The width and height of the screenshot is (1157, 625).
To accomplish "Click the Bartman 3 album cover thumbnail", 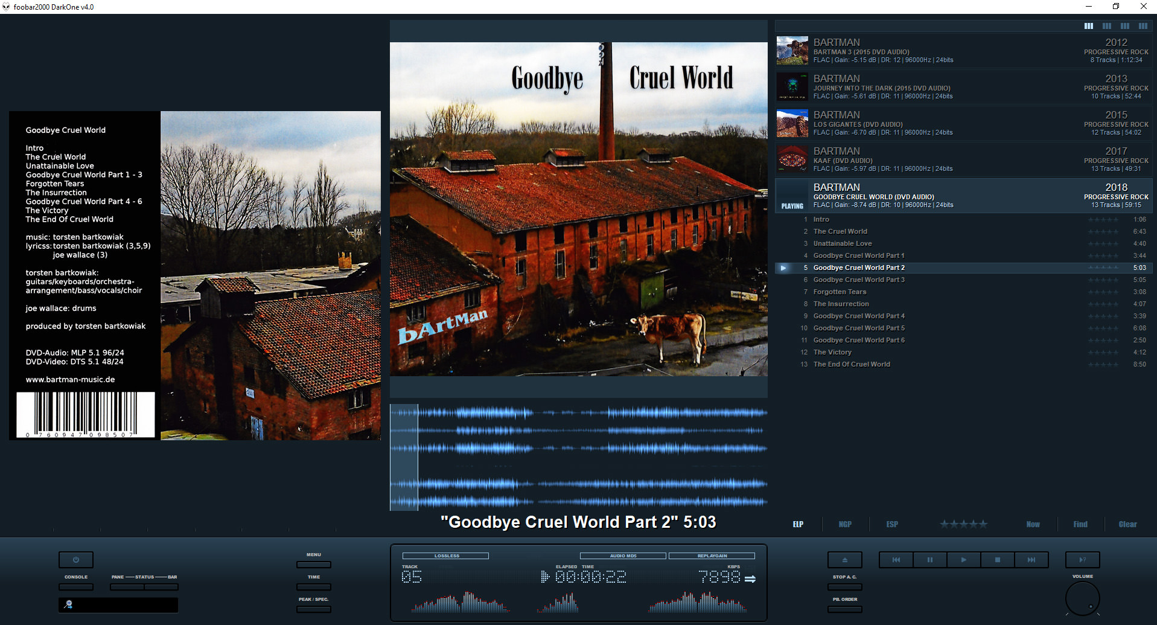I will pyautogui.click(x=792, y=51).
